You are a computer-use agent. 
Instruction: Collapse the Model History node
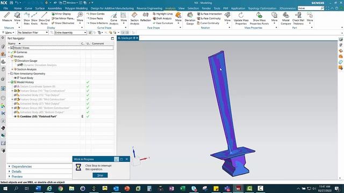(9, 82)
